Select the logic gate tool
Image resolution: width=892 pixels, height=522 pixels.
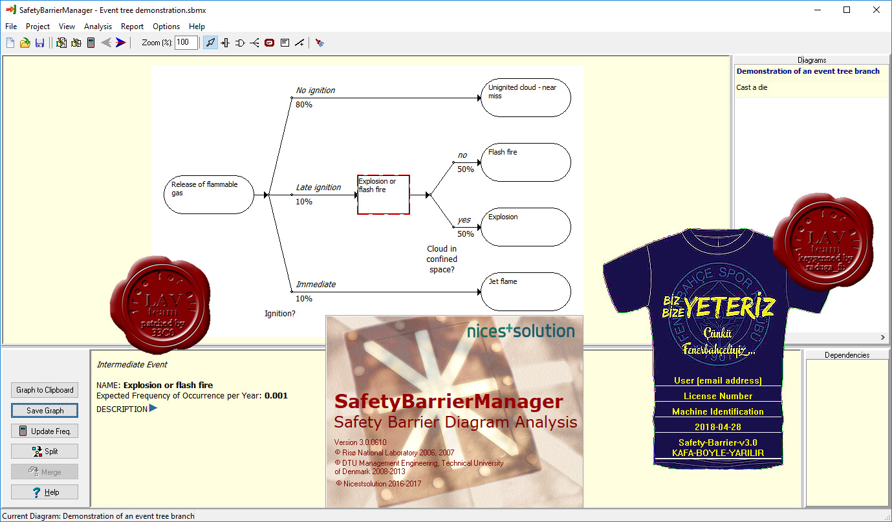coord(240,43)
